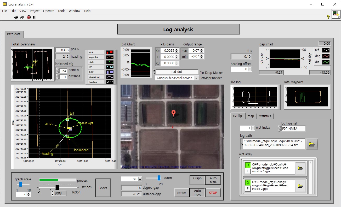Open the Operate menu
Viewport: 341px width, 207px height.
pos(48,11)
